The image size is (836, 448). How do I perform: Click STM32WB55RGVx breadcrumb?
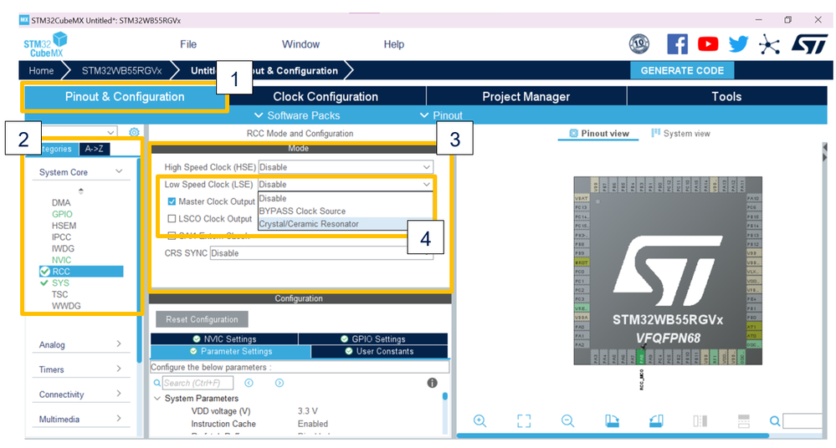121,71
